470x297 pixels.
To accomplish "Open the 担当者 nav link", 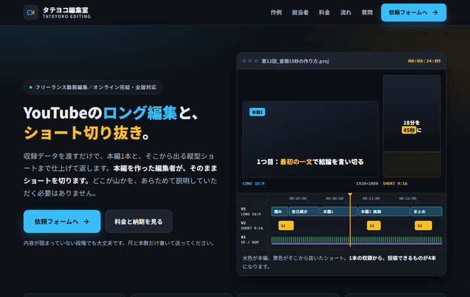I will click(x=300, y=12).
